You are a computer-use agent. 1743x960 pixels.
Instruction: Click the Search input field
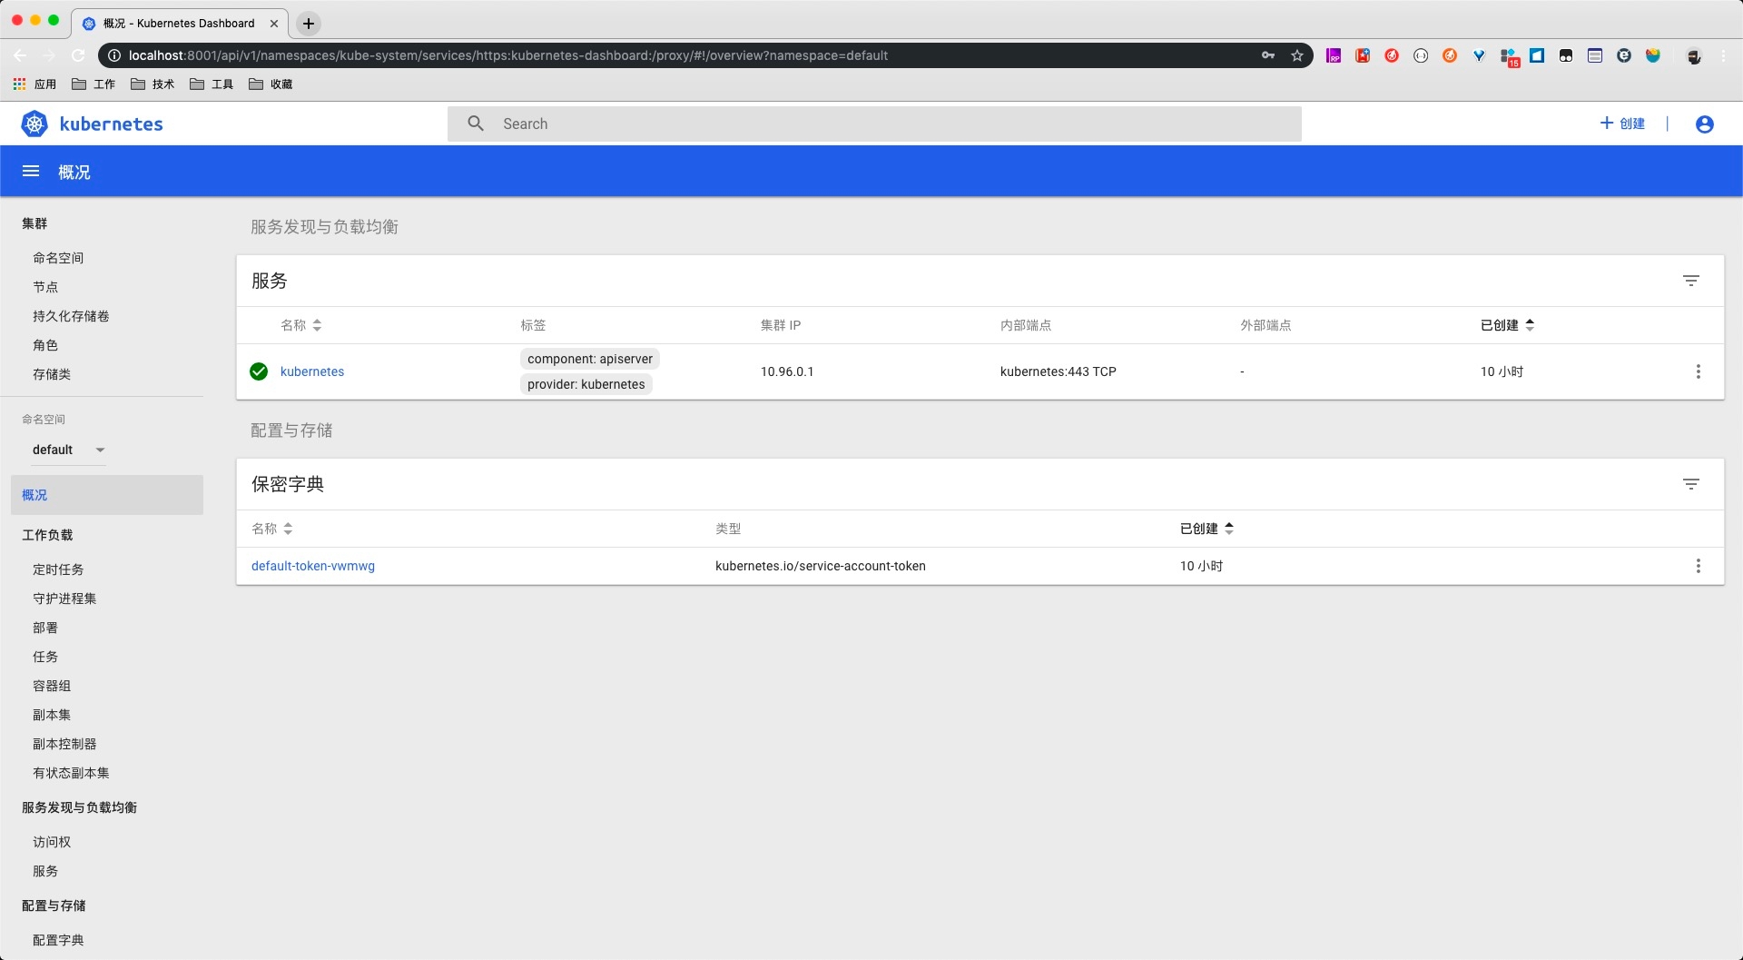click(x=873, y=124)
